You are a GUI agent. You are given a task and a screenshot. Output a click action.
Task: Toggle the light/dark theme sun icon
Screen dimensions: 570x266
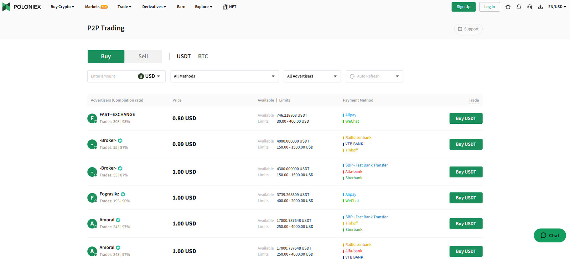[508, 7]
